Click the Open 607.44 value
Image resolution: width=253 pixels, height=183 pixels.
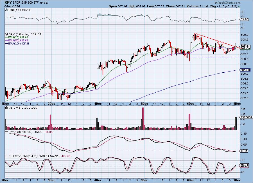pos(118,6)
